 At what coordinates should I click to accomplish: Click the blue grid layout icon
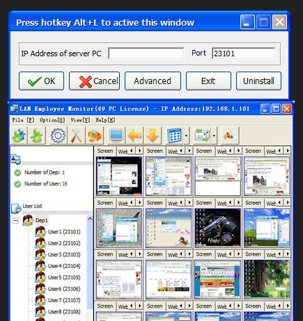(174, 135)
